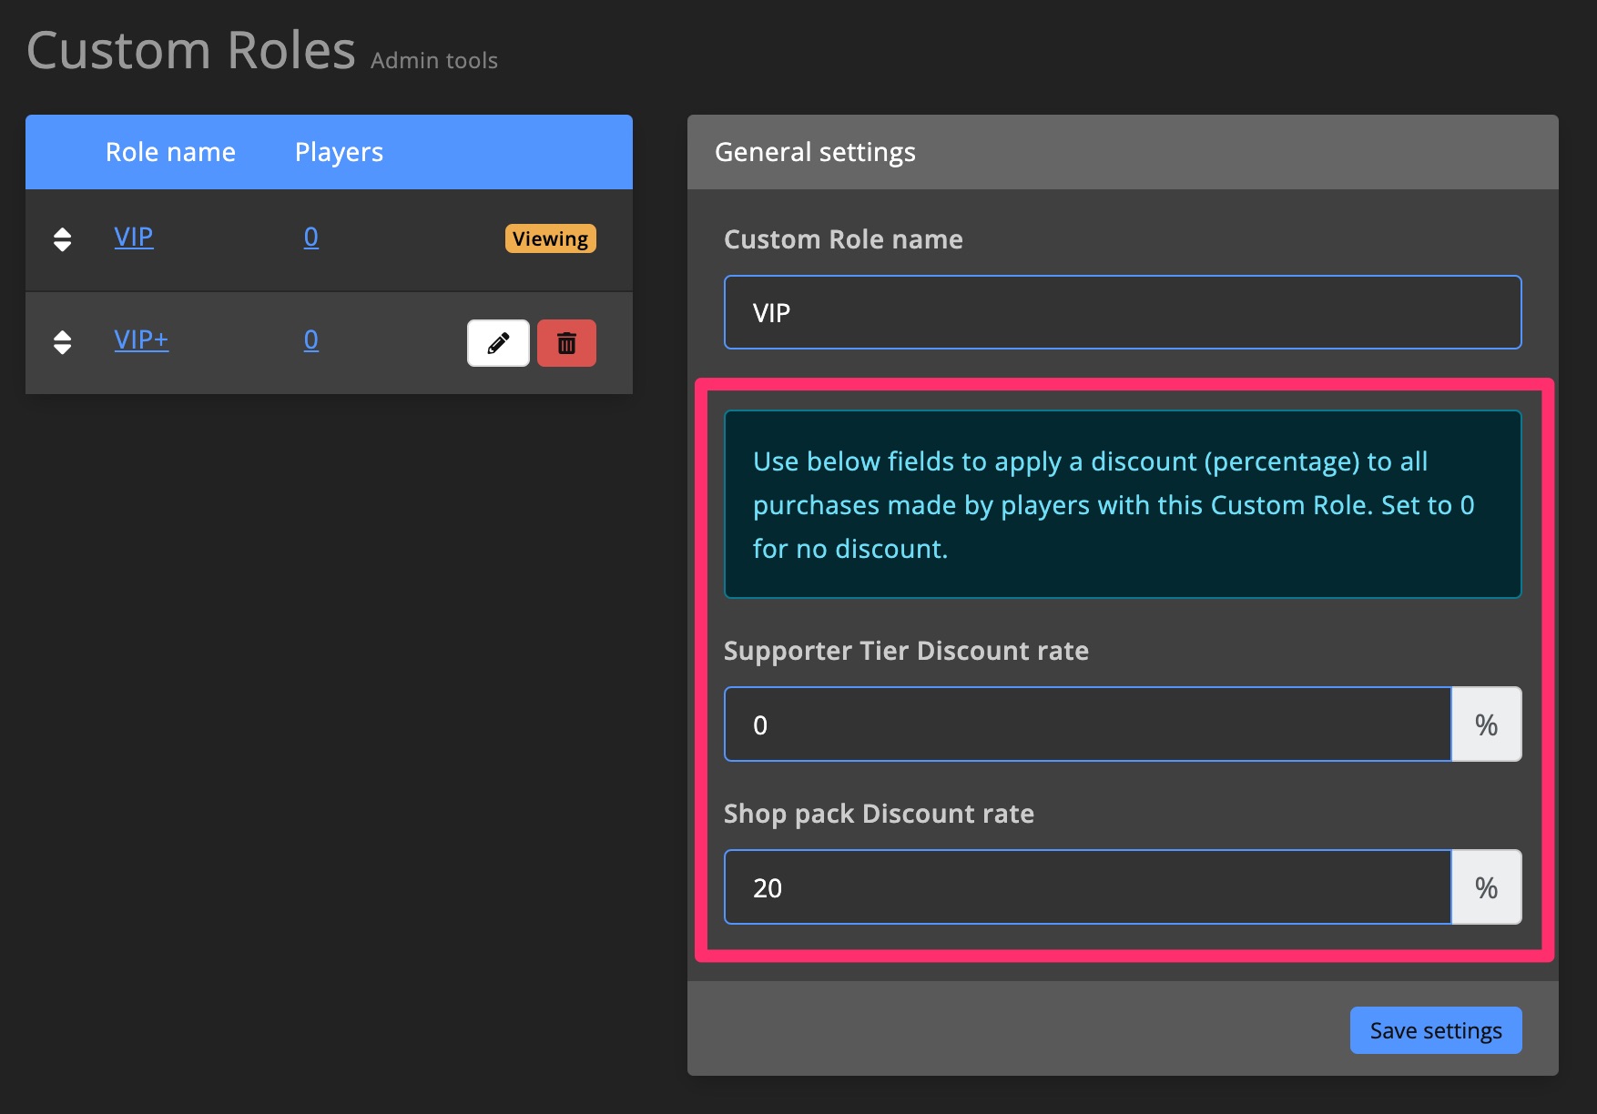Image resolution: width=1597 pixels, height=1114 pixels.
Task: Click the Save settings button
Action: coord(1436,1030)
